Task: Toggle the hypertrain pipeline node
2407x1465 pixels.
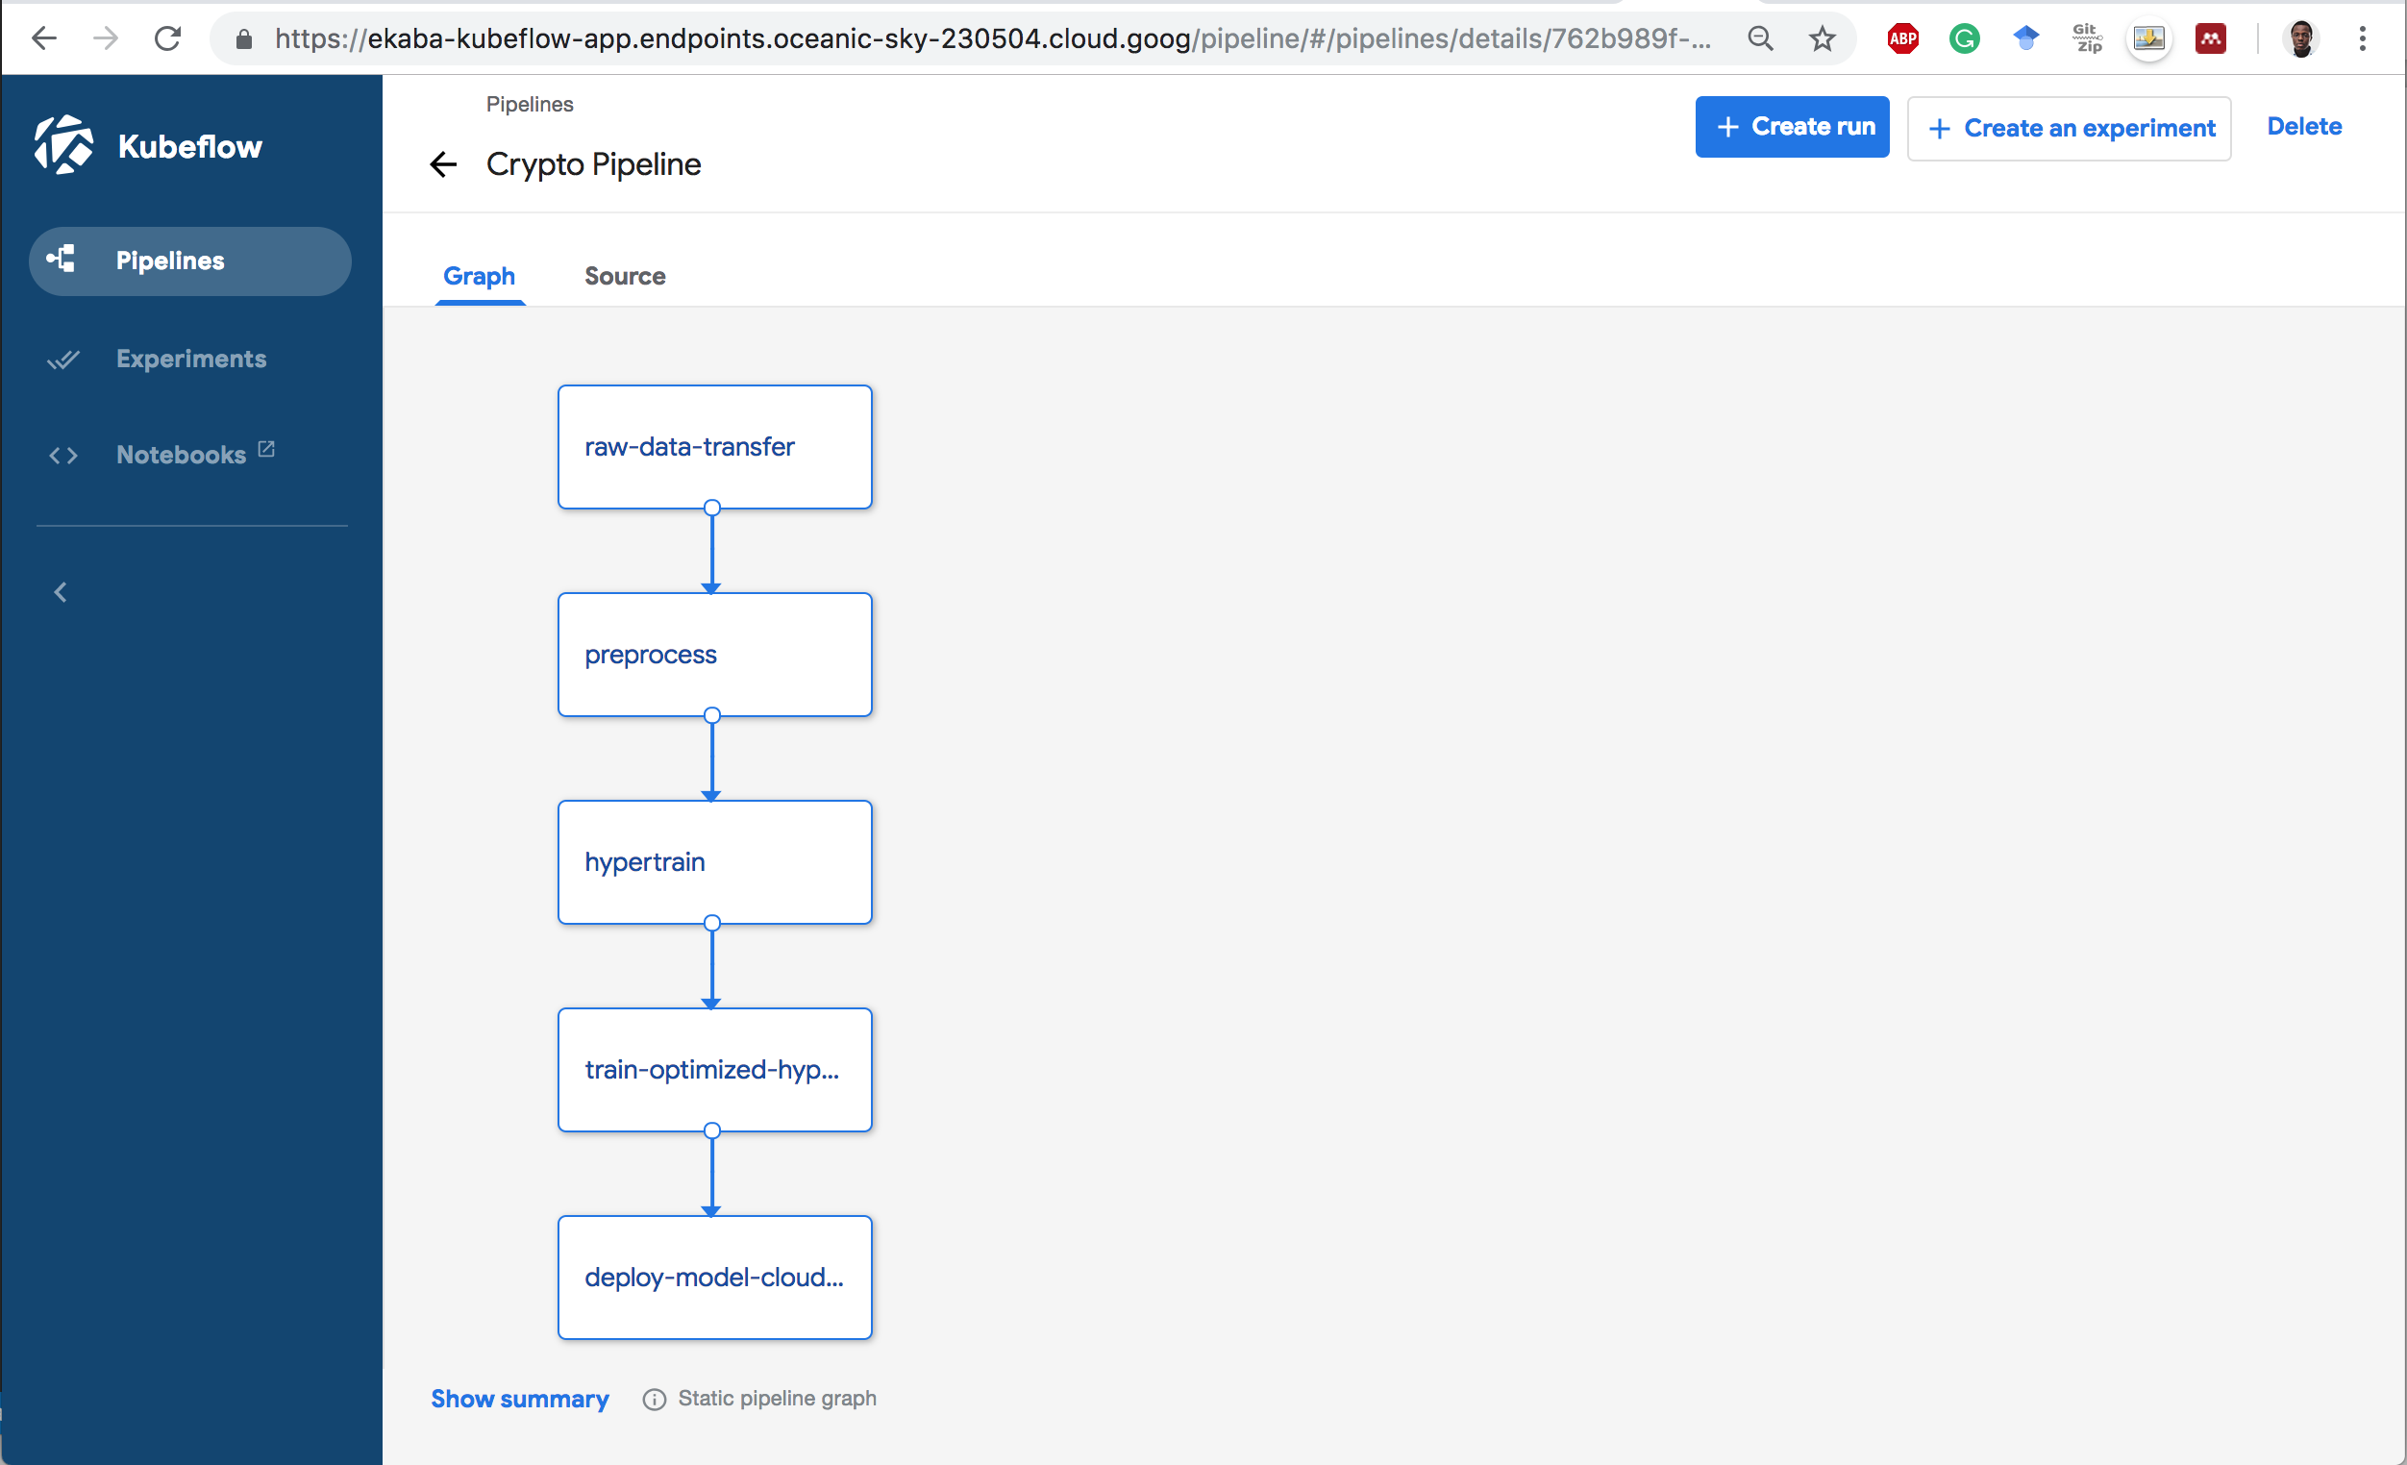Action: [713, 861]
